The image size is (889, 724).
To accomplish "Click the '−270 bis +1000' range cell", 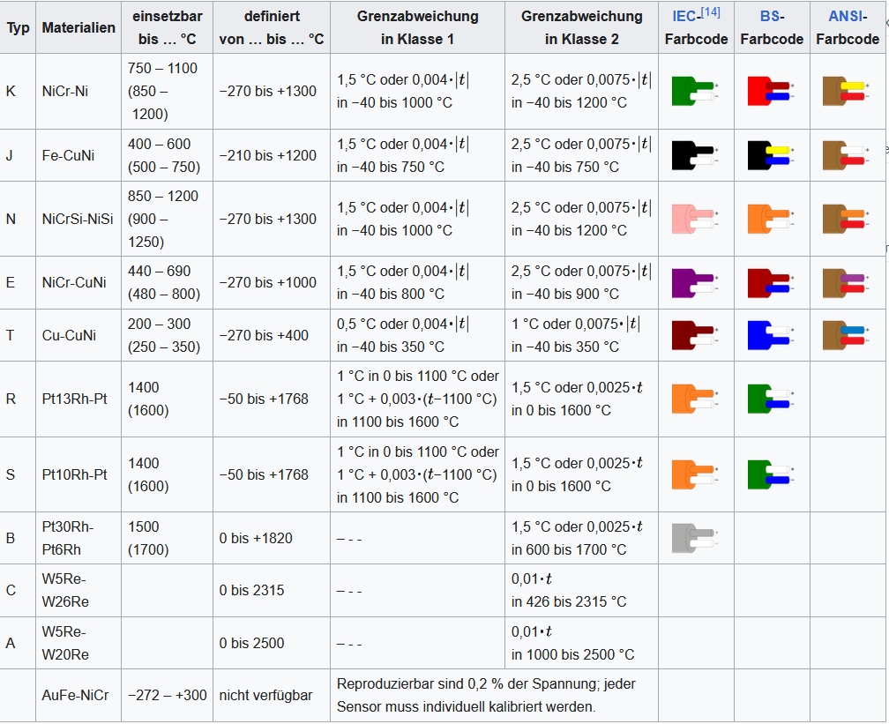I will 272,283.
